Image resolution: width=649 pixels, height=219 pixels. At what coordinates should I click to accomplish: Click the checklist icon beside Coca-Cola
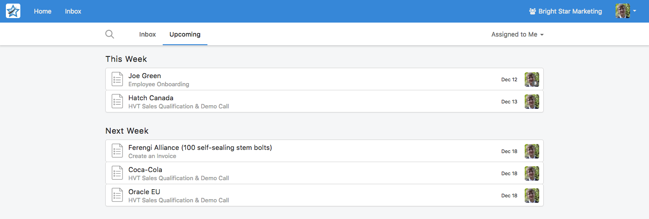[117, 173]
